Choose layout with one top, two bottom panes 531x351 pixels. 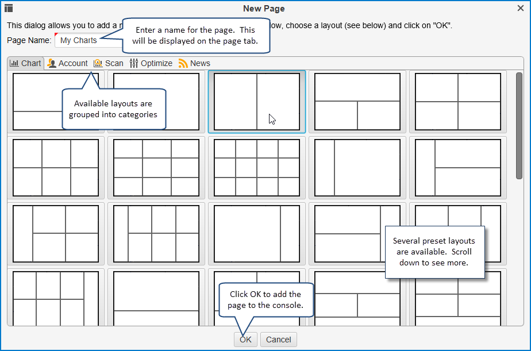357,102
